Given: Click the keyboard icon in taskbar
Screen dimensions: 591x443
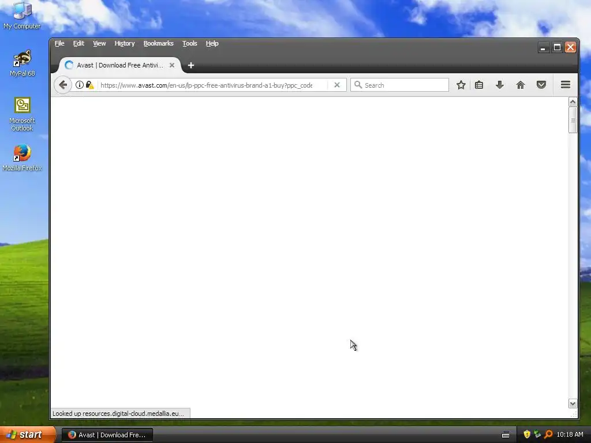Looking at the screenshot, I should [x=506, y=435].
